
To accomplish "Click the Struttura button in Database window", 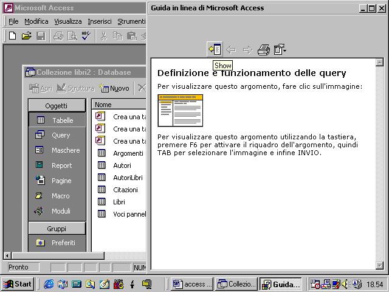I will [75, 88].
